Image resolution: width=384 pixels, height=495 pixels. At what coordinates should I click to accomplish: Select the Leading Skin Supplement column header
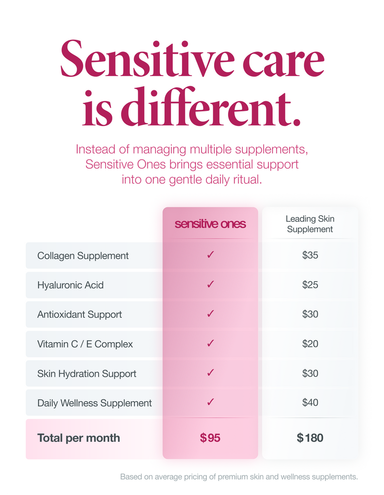tap(310, 224)
